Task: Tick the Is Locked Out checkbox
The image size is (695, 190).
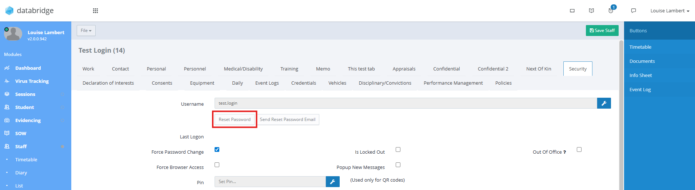Action: tap(398, 149)
